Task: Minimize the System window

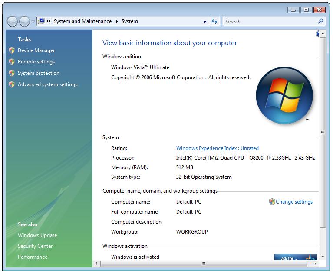Action: click(x=293, y=10)
